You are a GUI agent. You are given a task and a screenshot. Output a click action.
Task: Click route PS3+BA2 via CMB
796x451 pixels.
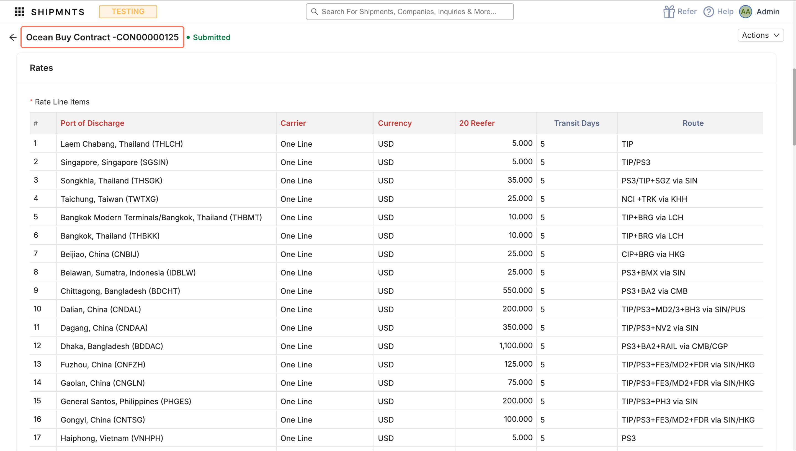(654, 291)
